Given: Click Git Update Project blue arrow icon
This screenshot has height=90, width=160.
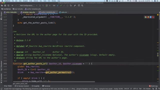Looking at the screenshot, I should coord(58,5).
